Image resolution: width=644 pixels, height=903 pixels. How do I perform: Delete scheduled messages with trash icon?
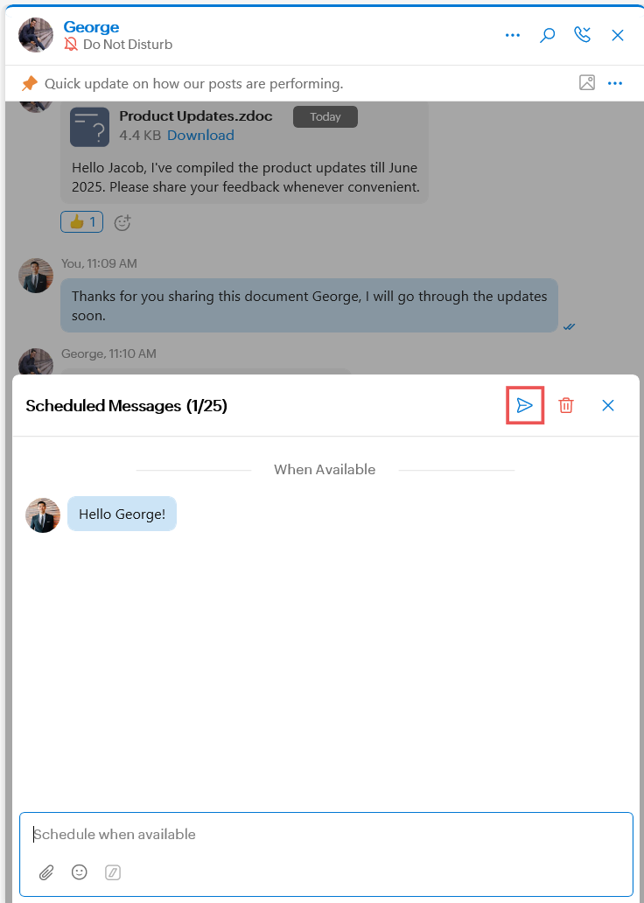click(x=566, y=405)
